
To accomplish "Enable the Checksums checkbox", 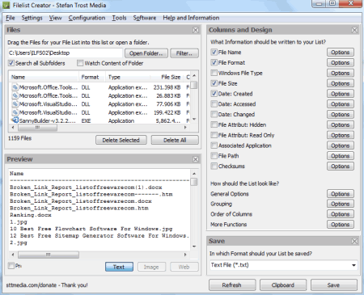I will [x=214, y=166].
